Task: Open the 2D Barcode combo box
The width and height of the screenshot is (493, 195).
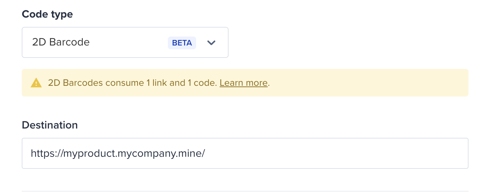Action: coord(125,42)
